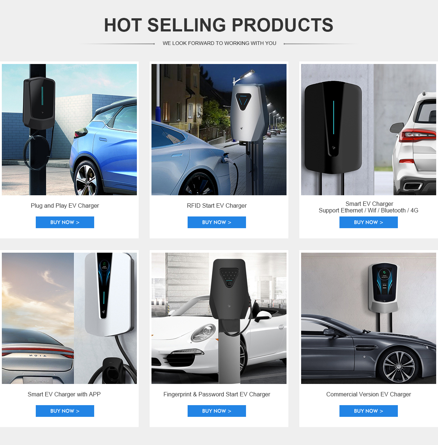The width and height of the screenshot is (438, 445).
Task: Open Plug and Play EV Charger image
Action: coord(69,129)
